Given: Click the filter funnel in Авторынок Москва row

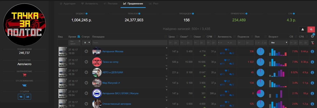Looking at the screenshot, I should click(x=166, y=48).
